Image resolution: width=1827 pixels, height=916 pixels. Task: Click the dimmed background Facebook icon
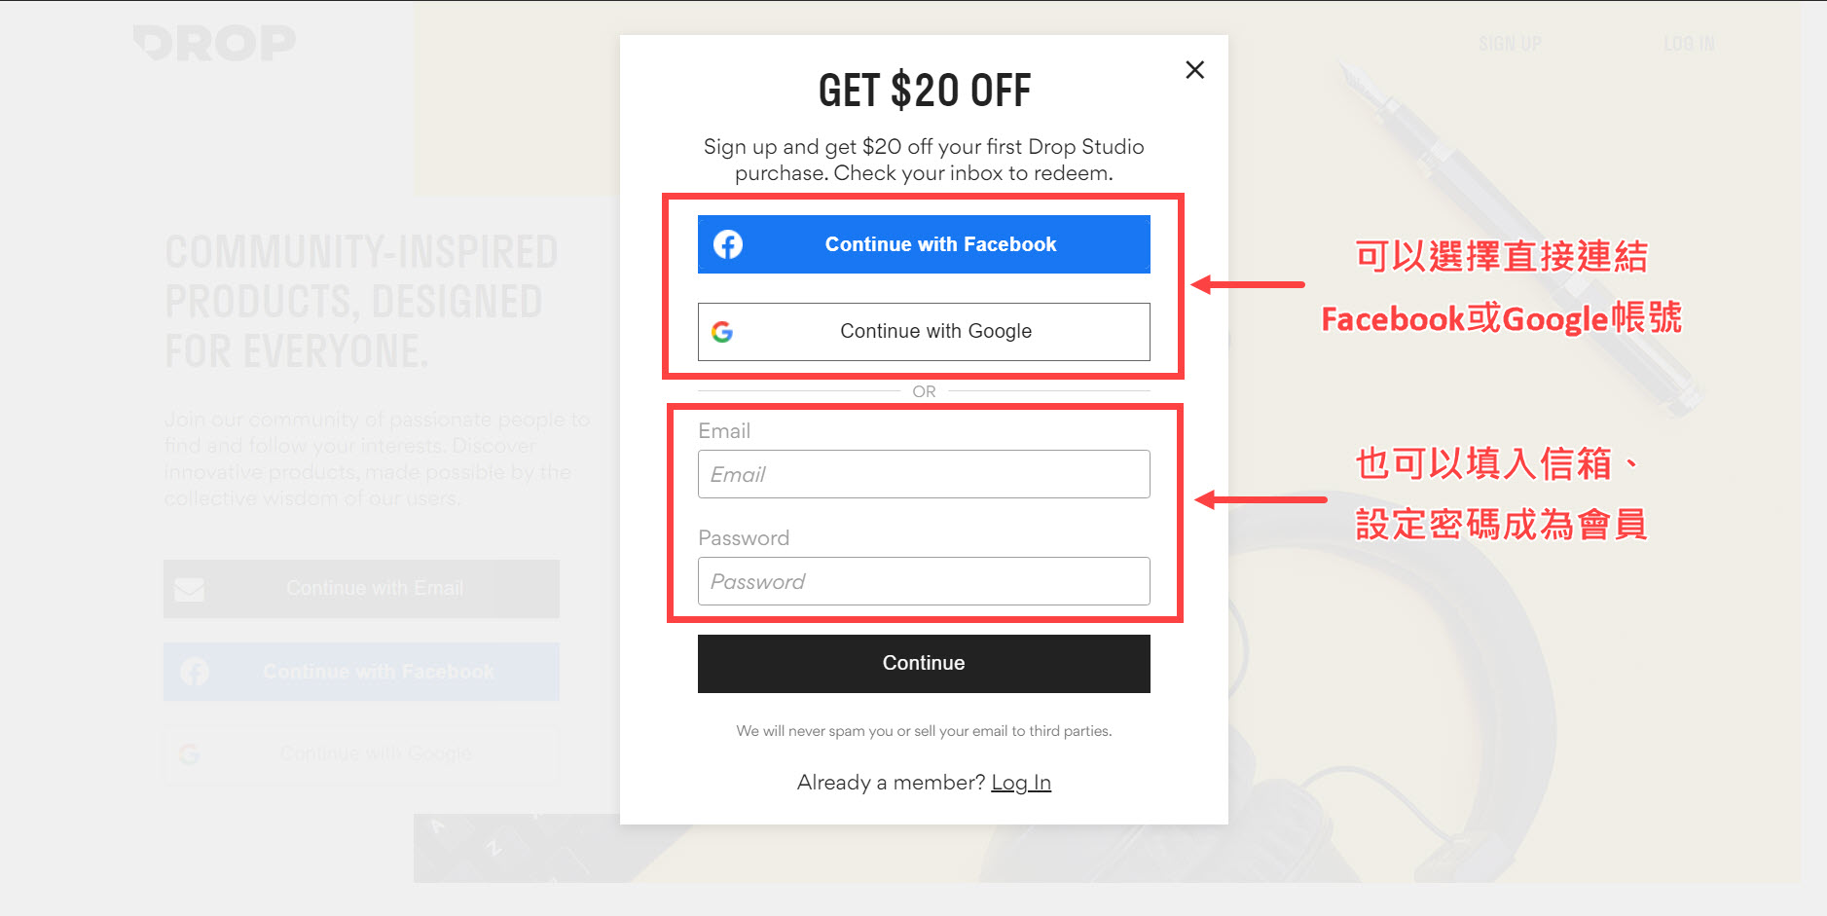point(195,672)
